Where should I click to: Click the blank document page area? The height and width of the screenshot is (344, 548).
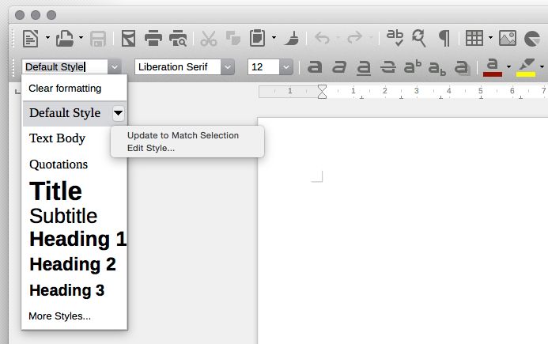click(x=403, y=231)
